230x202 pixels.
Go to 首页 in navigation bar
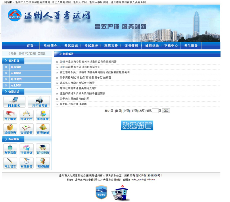coord(30,46)
